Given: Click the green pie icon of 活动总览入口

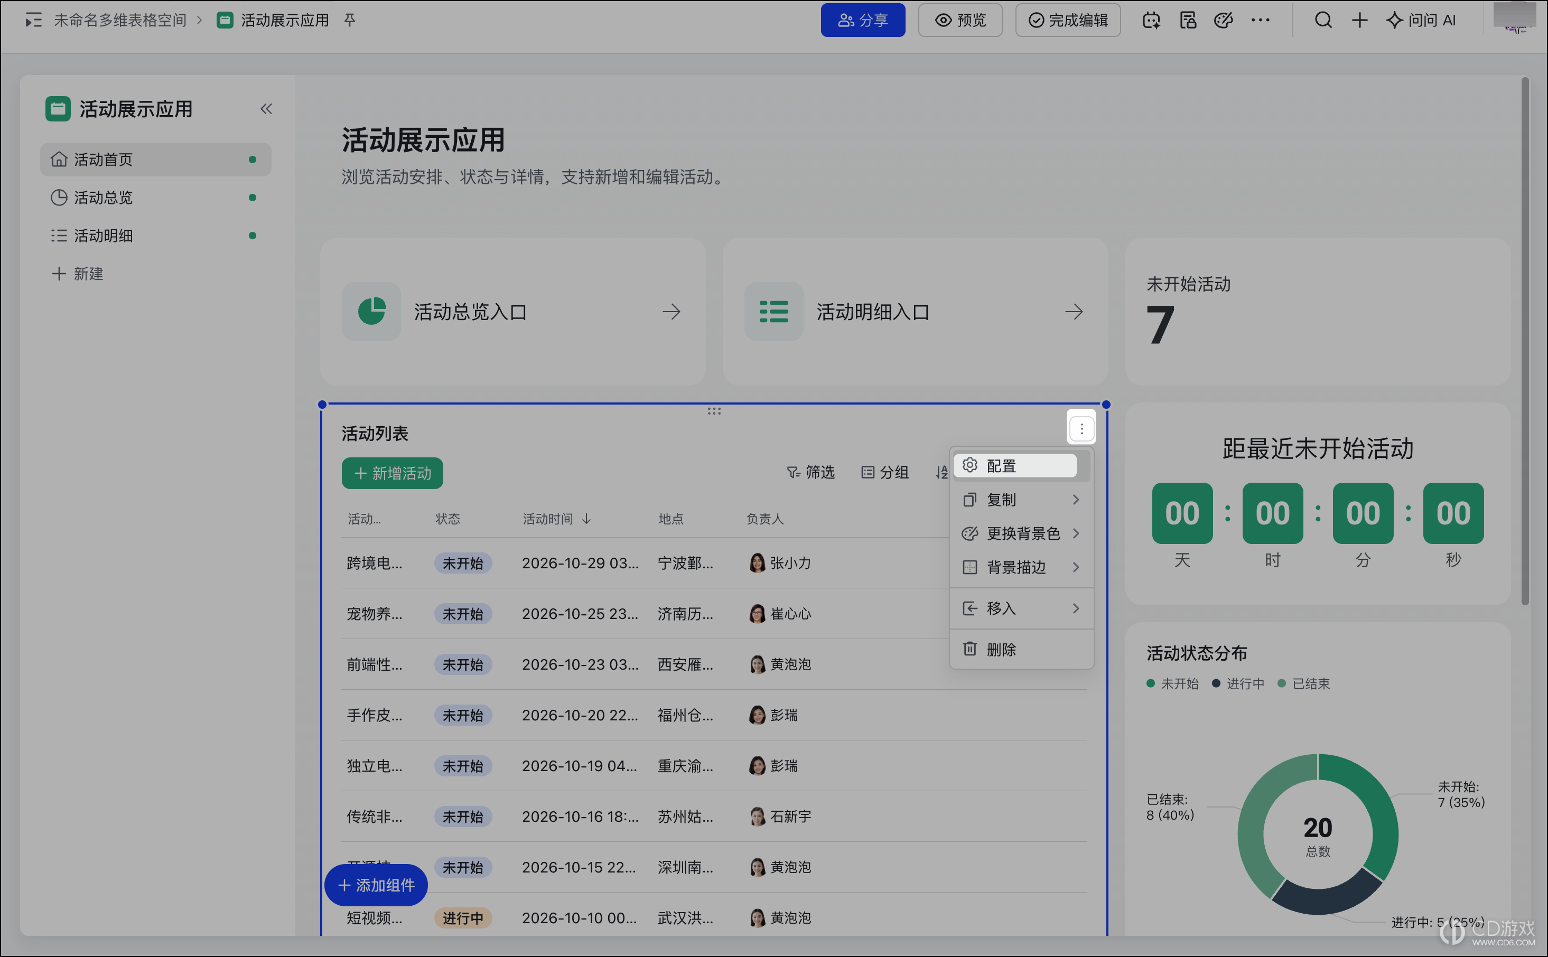Looking at the screenshot, I should 371,312.
